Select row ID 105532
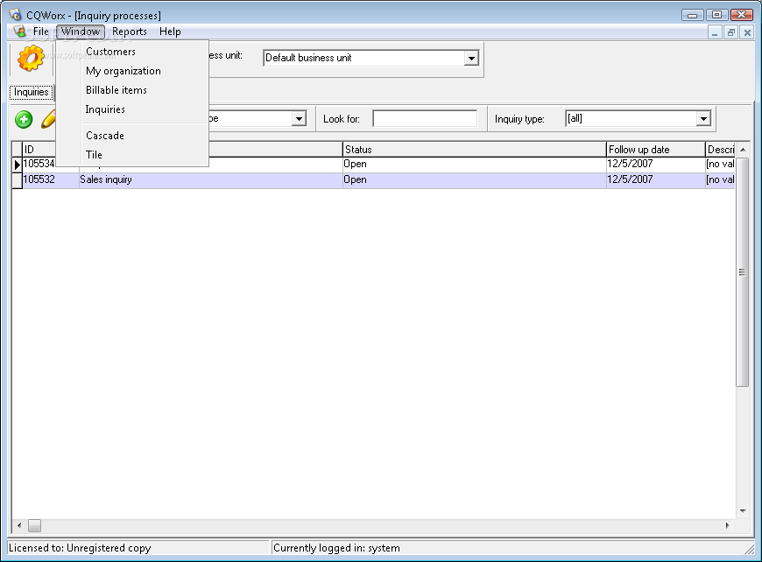 51,179
